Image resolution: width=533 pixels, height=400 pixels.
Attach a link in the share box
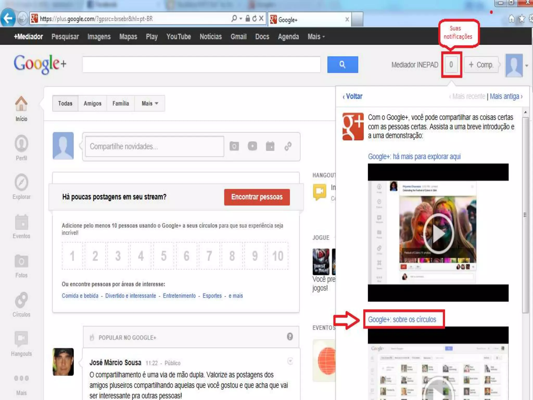(x=288, y=146)
